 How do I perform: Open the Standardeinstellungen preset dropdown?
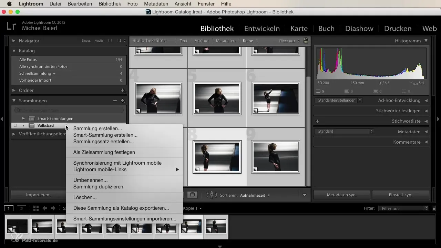(x=338, y=101)
